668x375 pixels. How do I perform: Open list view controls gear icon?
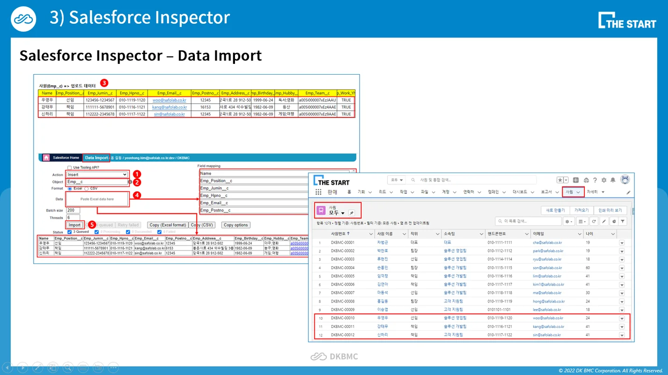569,221
